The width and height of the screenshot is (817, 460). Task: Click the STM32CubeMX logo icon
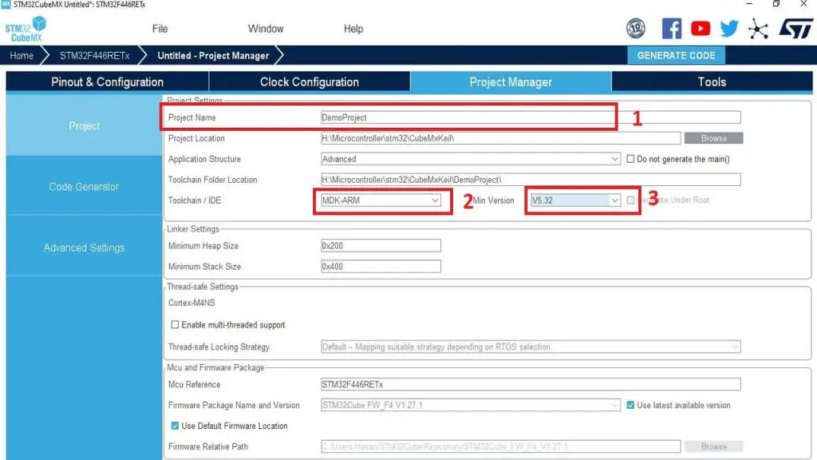[26, 29]
